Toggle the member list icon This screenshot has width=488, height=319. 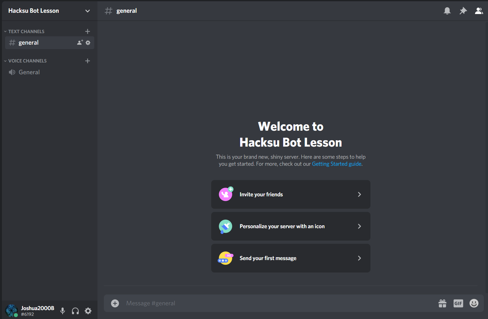pyautogui.click(x=479, y=11)
